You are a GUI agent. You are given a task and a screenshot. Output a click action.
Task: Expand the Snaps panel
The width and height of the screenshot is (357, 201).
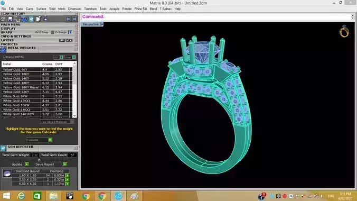(7, 32)
